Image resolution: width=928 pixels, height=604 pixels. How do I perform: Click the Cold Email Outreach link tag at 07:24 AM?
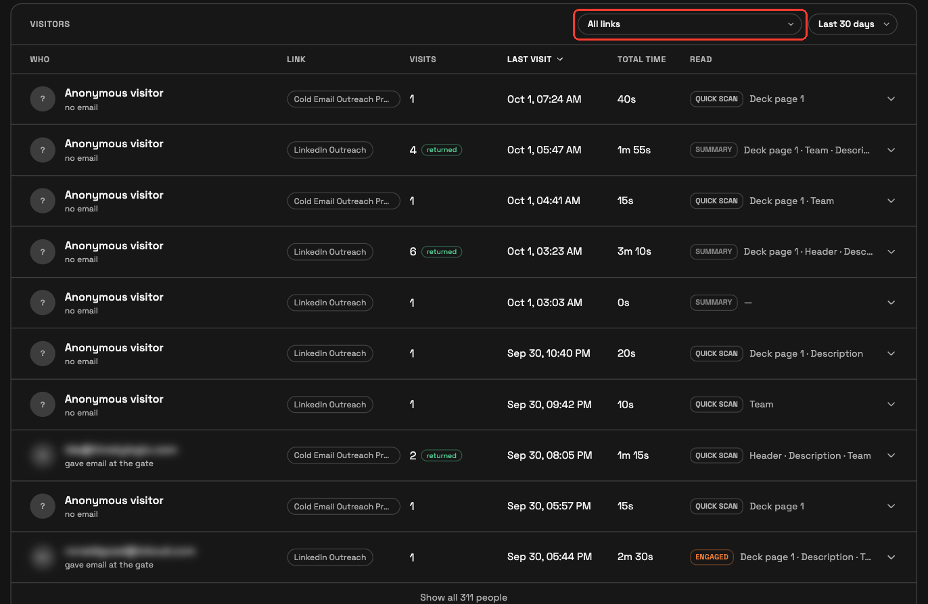344,99
